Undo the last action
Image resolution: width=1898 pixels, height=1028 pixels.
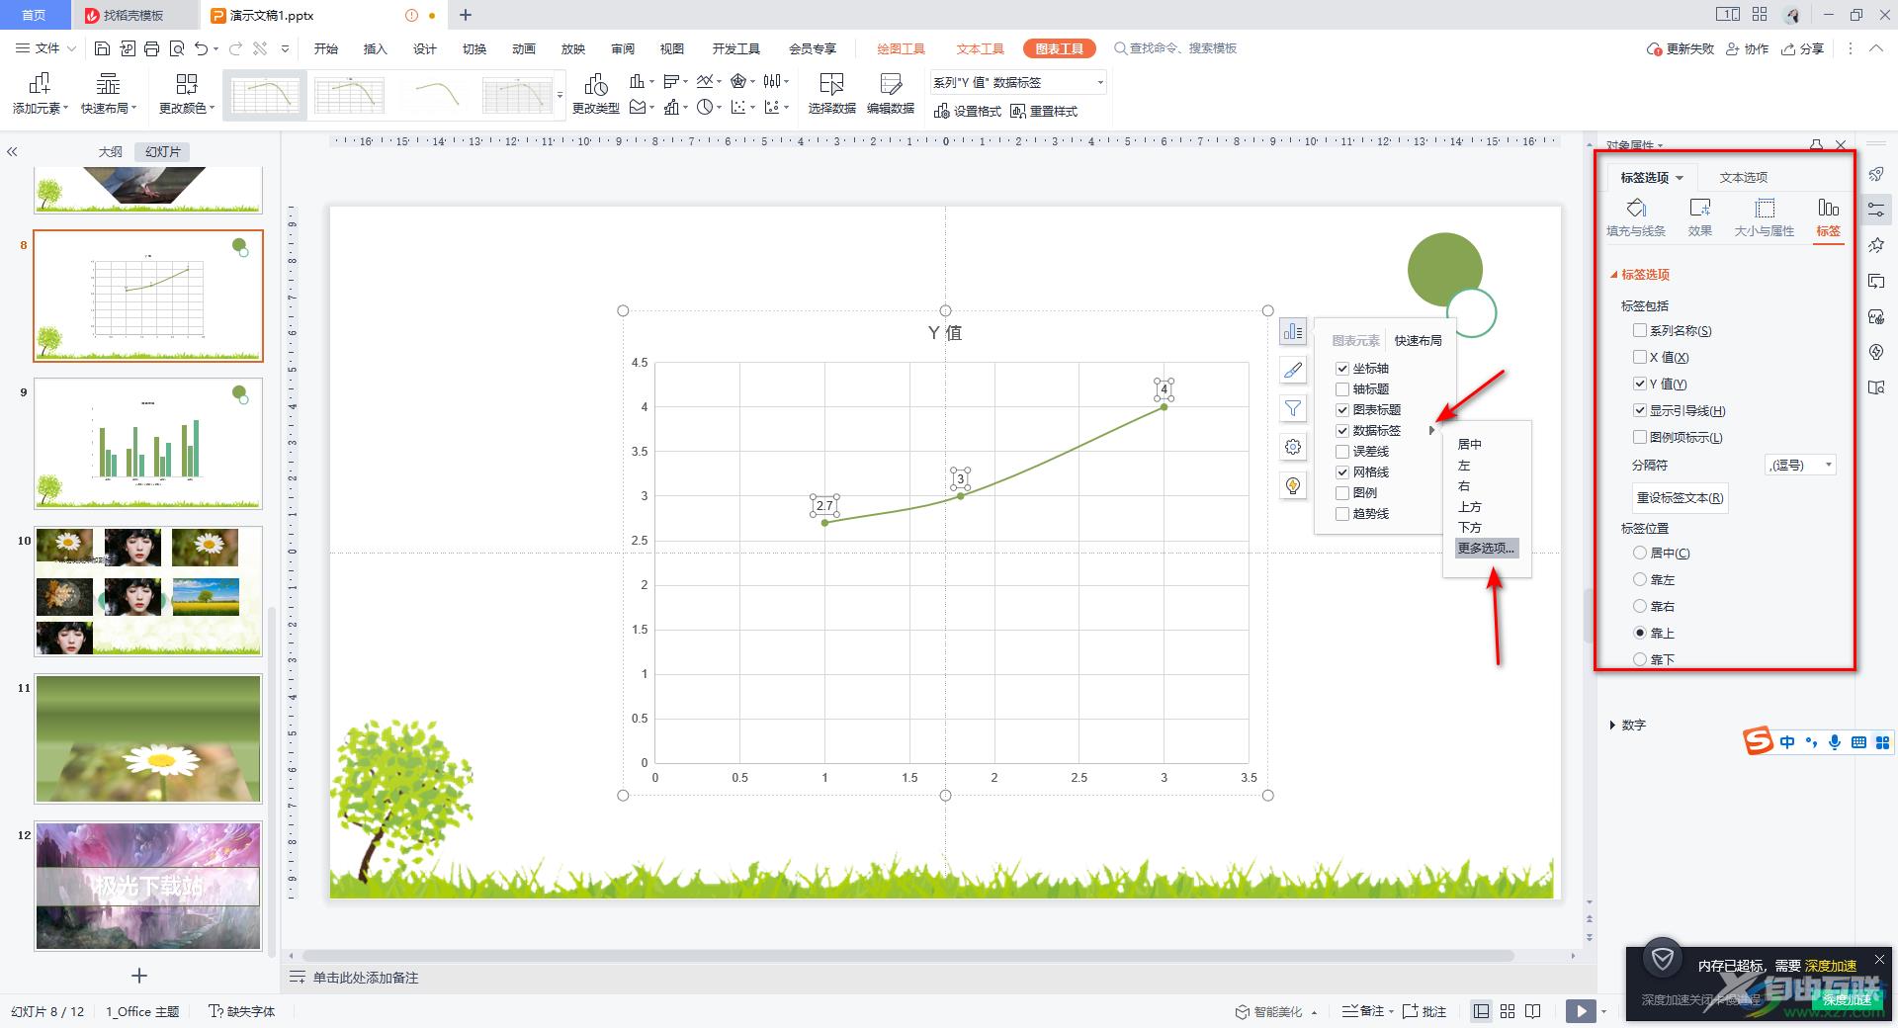[202, 48]
